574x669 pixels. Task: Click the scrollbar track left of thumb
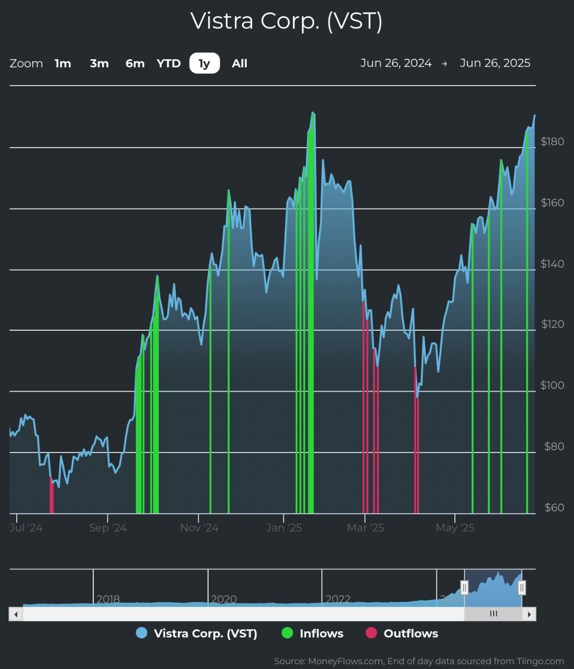(x=243, y=614)
